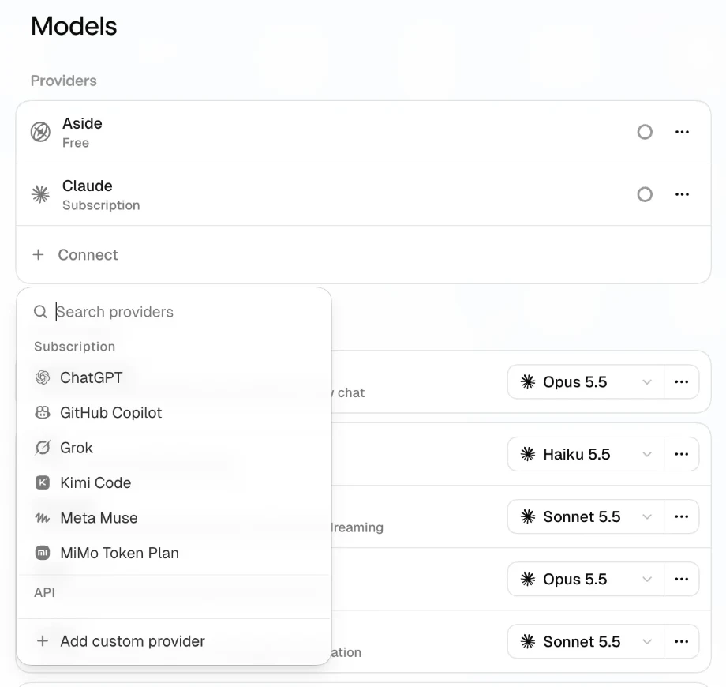Image resolution: width=726 pixels, height=687 pixels.
Task: Click the Meta Muse logo icon
Action: 43,518
